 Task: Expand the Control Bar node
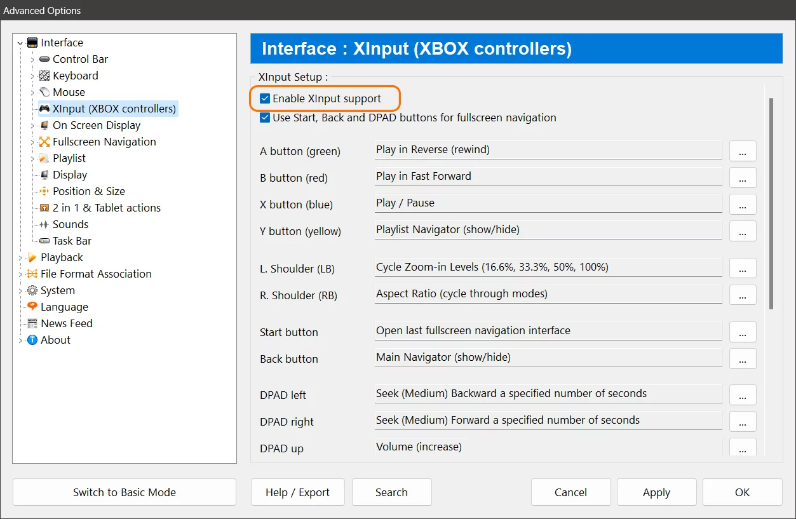[x=32, y=60]
